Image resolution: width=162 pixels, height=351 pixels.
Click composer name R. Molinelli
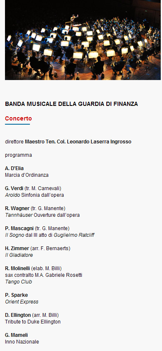17,268
